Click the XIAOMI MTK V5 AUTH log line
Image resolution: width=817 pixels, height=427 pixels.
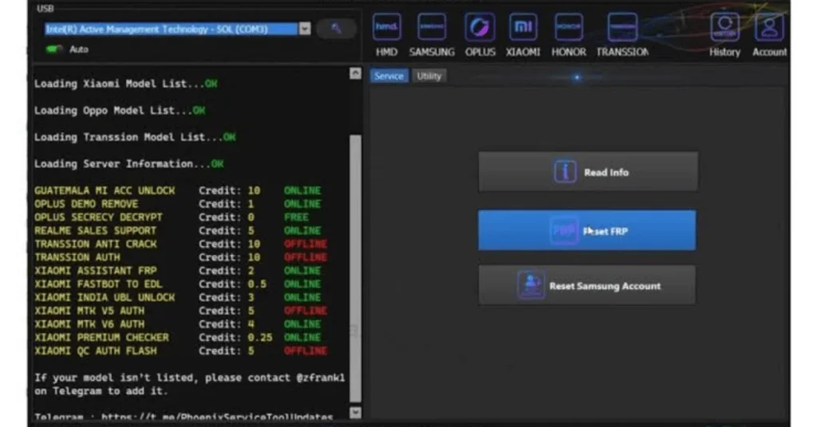181,311
